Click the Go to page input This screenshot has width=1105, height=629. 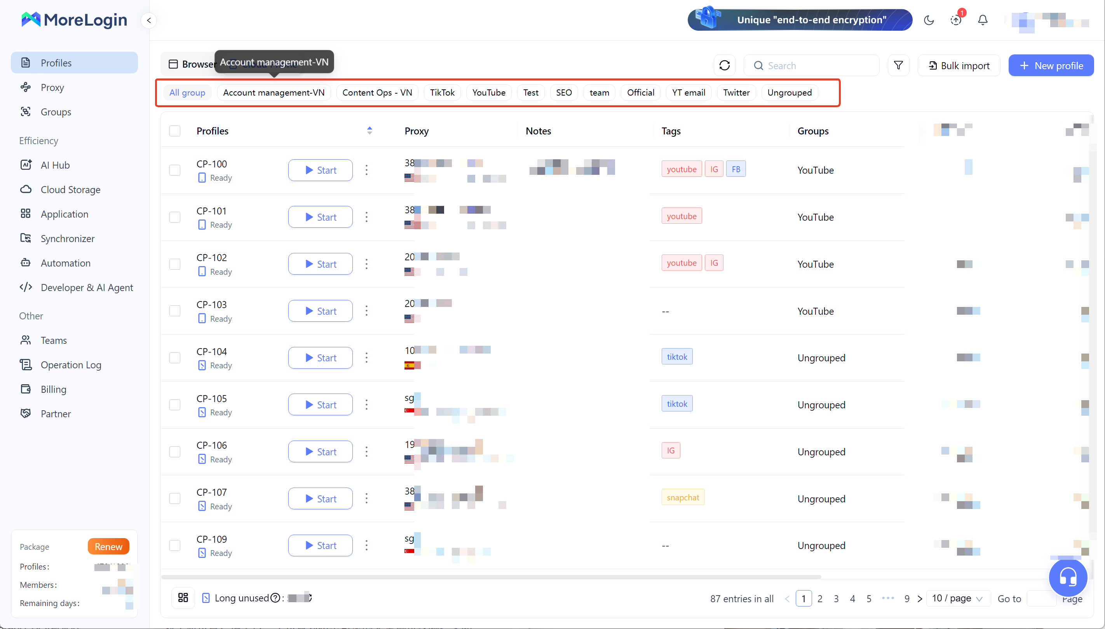(x=1042, y=598)
